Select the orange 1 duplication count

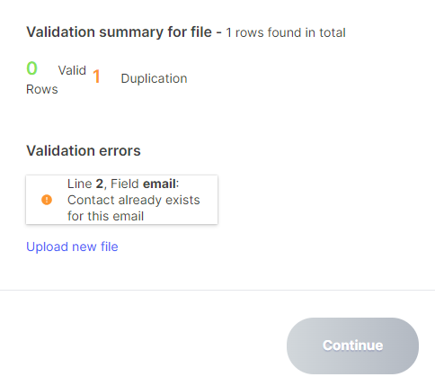(x=96, y=76)
